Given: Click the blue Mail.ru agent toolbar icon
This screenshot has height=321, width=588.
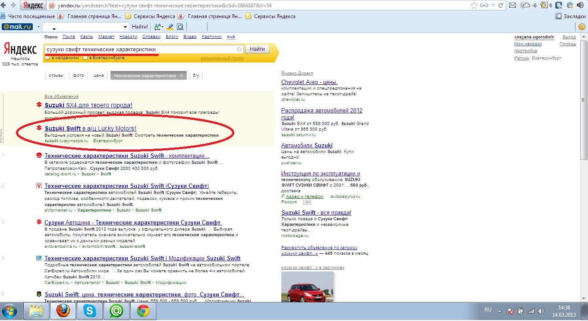Looking at the screenshot, I should coord(570,6).
